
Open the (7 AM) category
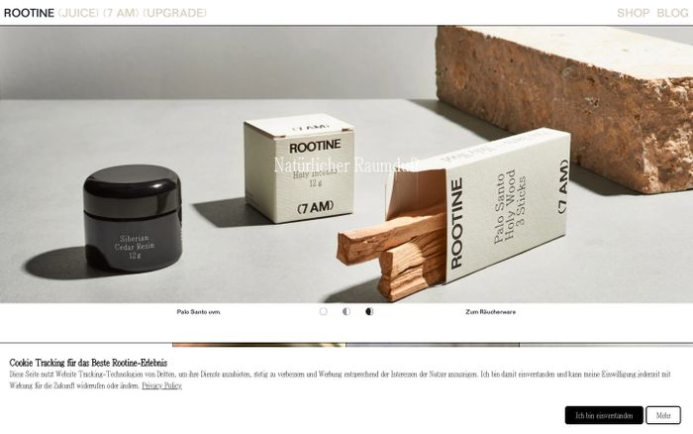coord(121,13)
